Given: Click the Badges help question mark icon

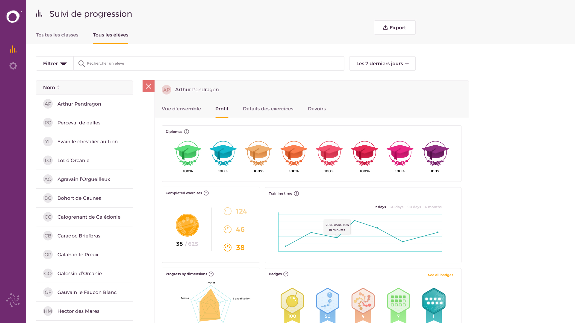Looking at the screenshot, I should pos(286,274).
